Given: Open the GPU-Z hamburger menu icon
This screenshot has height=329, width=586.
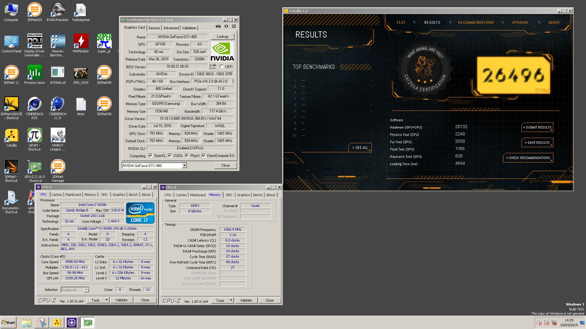Looking at the screenshot, I should (x=234, y=27).
